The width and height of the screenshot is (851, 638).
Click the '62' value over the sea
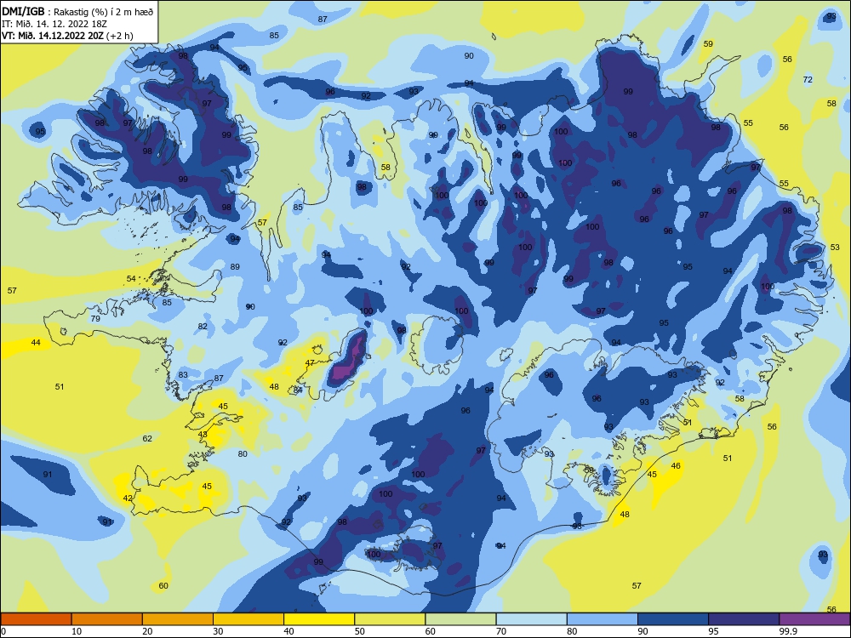147,438
